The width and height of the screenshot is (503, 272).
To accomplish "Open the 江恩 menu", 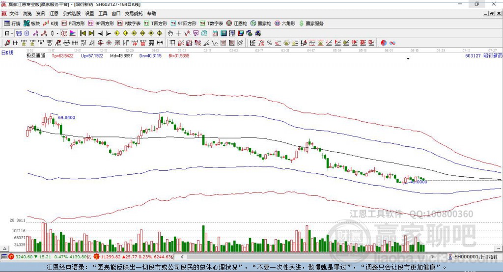I will 54,13.
